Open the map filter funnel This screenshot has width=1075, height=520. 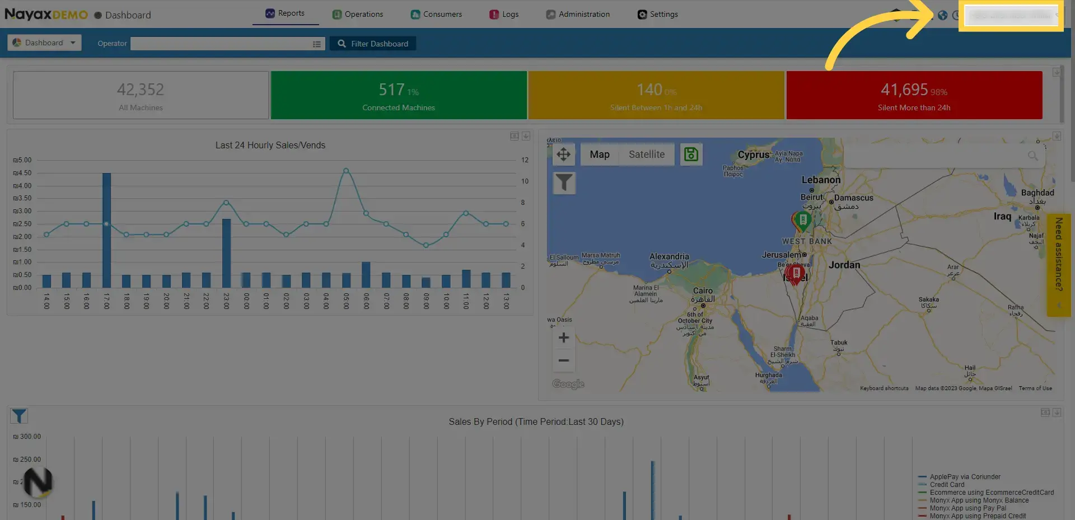(x=564, y=182)
